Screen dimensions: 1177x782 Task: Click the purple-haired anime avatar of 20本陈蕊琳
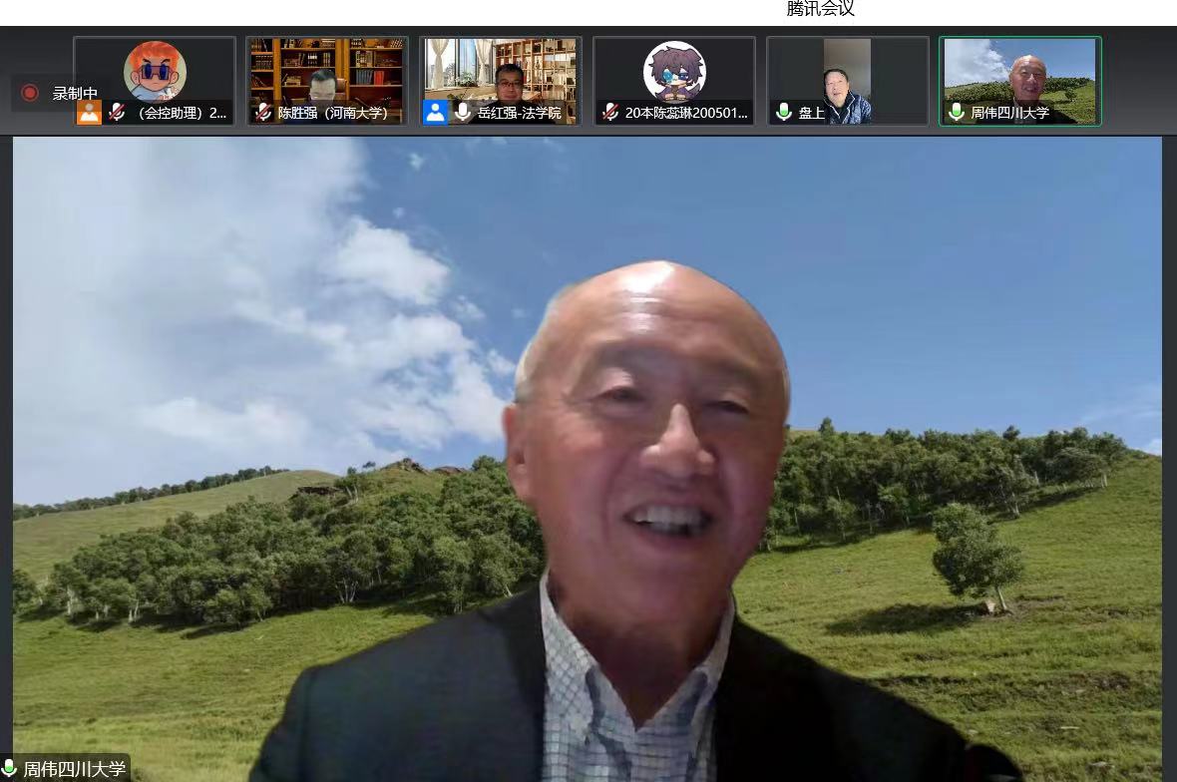(x=674, y=70)
